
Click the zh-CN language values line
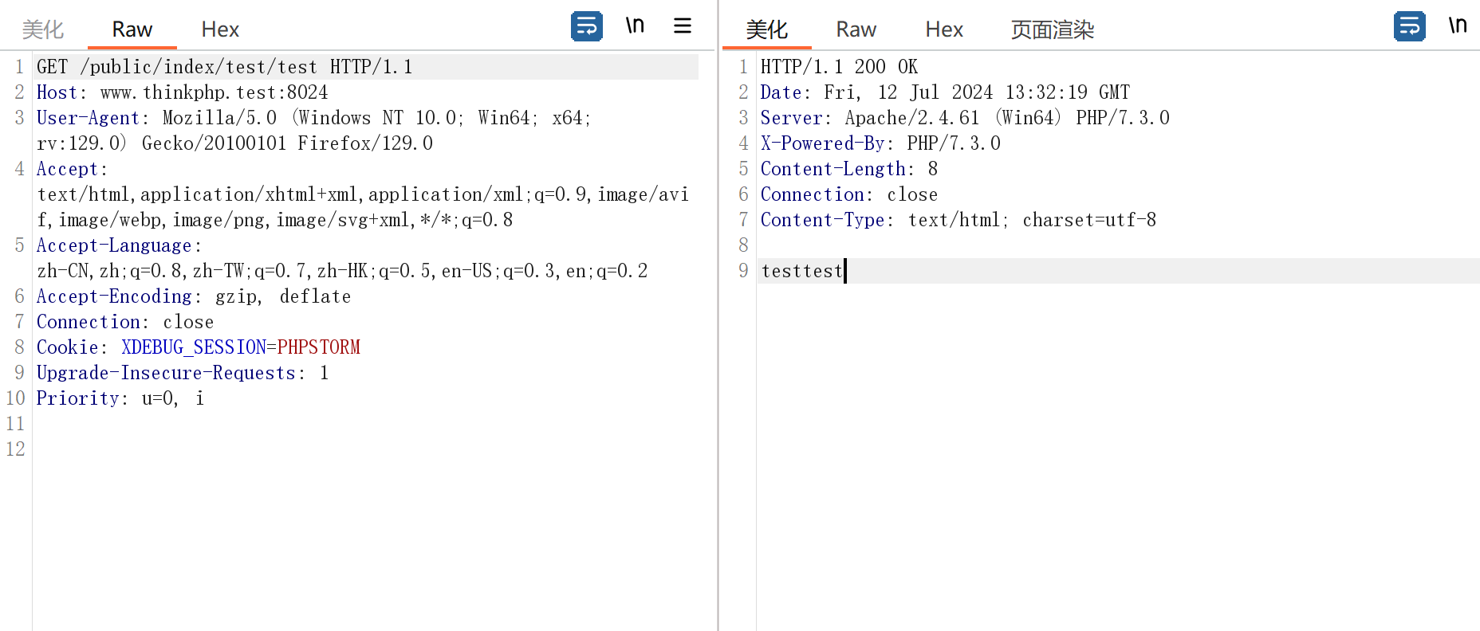click(342, 271)
